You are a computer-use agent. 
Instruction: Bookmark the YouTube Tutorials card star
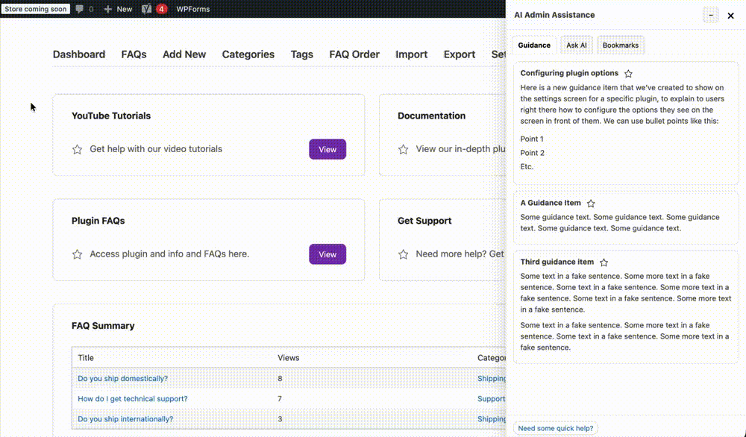[x=77, y=149]
